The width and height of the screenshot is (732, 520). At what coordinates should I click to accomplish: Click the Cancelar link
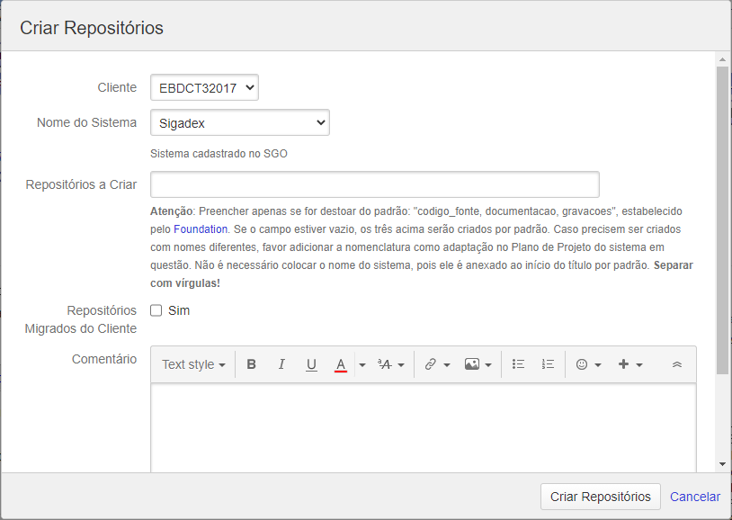[x=695, y=497]
